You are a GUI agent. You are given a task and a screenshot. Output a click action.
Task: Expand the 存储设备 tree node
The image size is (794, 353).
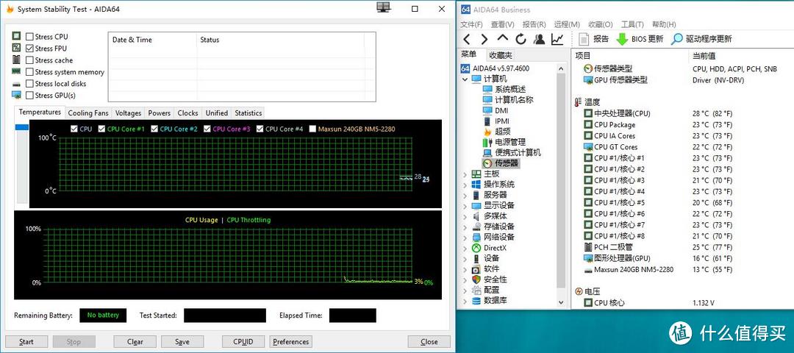465,227
